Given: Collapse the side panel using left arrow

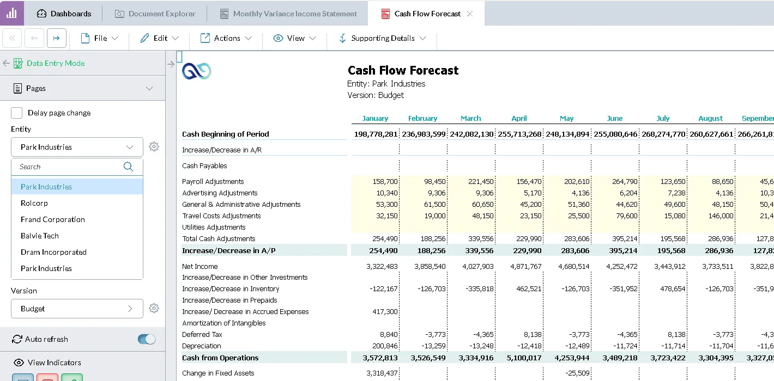Looking at the screenshot, I should click(x=7, y=63).
